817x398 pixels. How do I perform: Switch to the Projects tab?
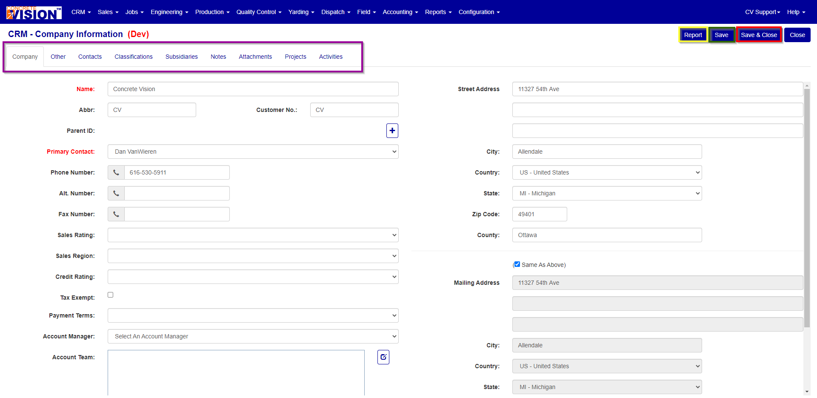point(296,57)
